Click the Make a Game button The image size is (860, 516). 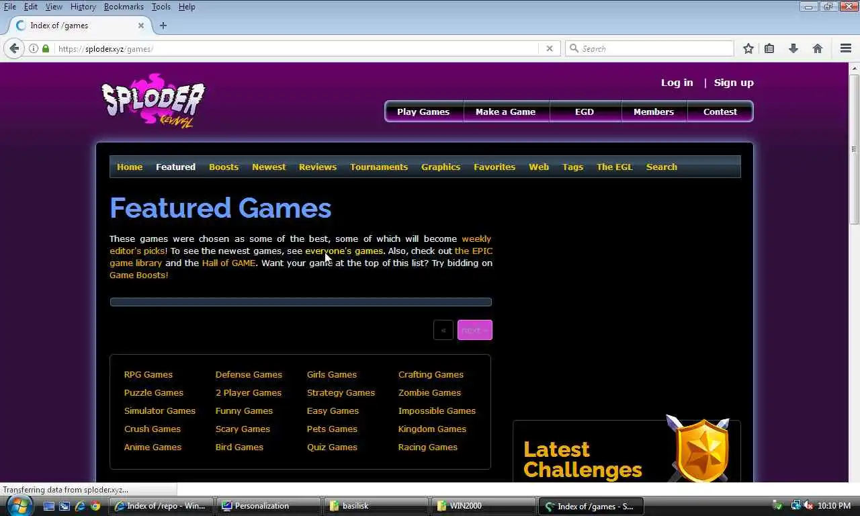coord(506,112)
